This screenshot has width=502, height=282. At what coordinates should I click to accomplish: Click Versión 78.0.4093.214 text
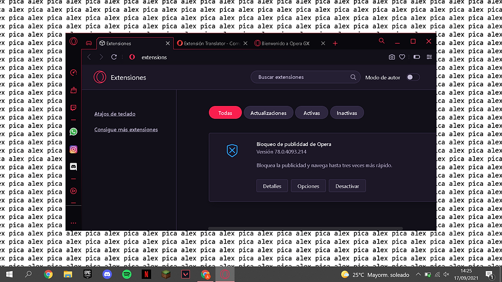pyautogui.click(x=281, y=152)
